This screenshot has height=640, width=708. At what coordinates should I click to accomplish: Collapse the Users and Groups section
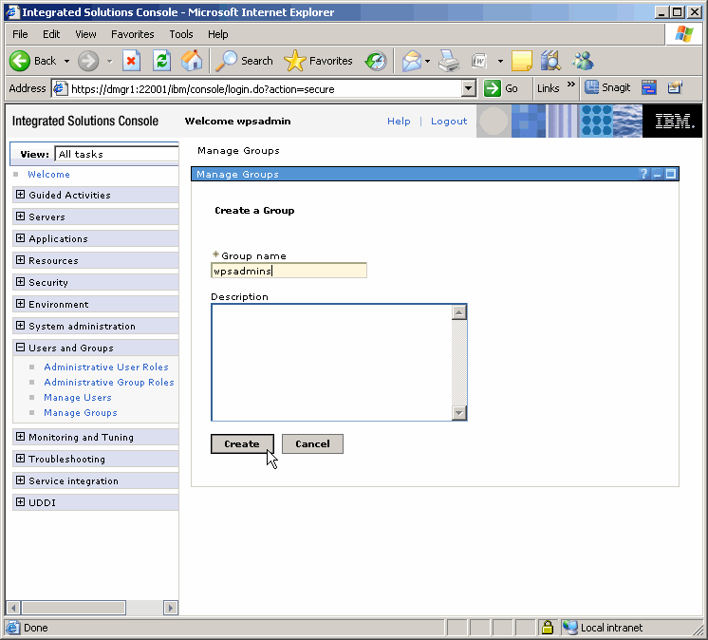coord(20,348)
